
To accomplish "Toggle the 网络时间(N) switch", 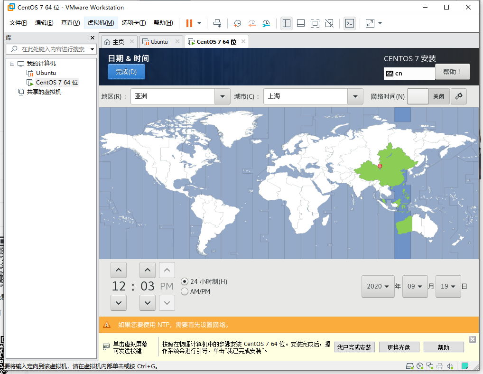I will 428,96.
